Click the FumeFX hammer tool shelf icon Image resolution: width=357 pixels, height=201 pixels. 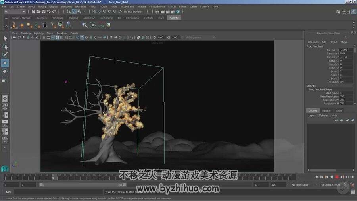coord(85,25)
